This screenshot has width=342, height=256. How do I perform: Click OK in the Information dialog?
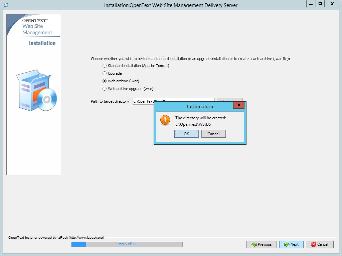pyautogui.click(x=186, y=134)
